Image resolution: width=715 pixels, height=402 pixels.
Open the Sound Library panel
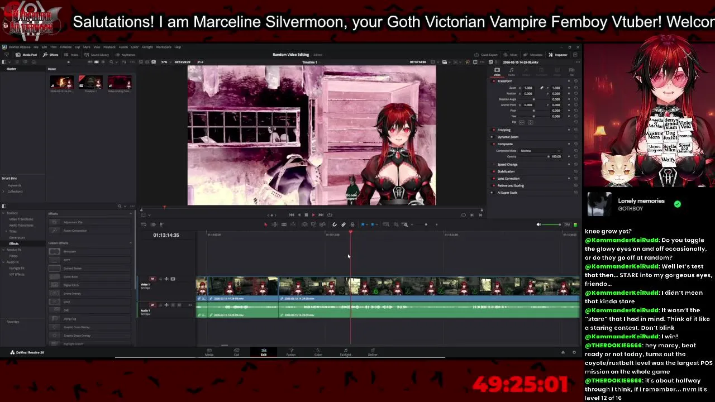coord(97,55)
